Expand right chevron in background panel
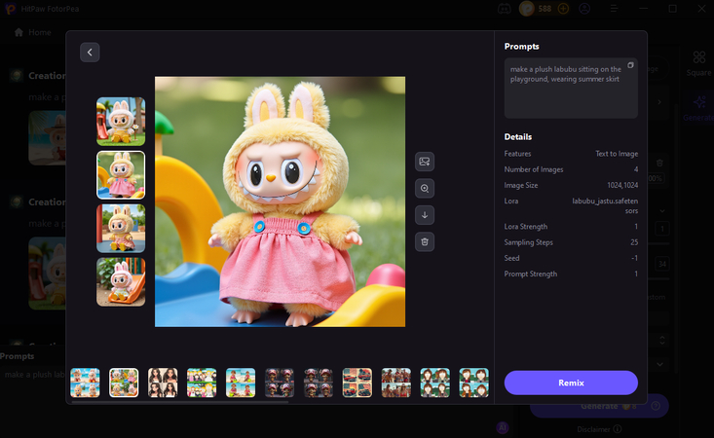This screenshot has width=714, height=438. pyautogui.click(x=659, y=102)
